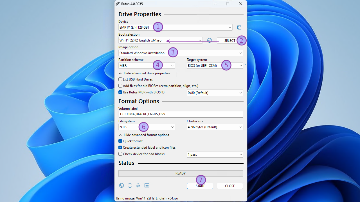Open the About info icon
Viewport: 360px width, 202px height.
coord(130,185)
